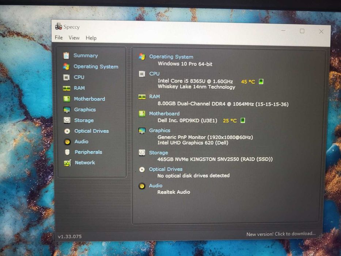Select Operating System in the sidebar
Image resolution: width=341 pixels, height=256 pixels.
(96, 67)
